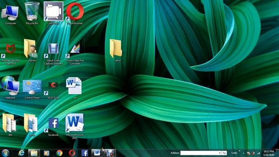The height and width of the screenshot is (157, 279).
Task: Open Windows Media Player from taskbar
Action: pos(47,153)
